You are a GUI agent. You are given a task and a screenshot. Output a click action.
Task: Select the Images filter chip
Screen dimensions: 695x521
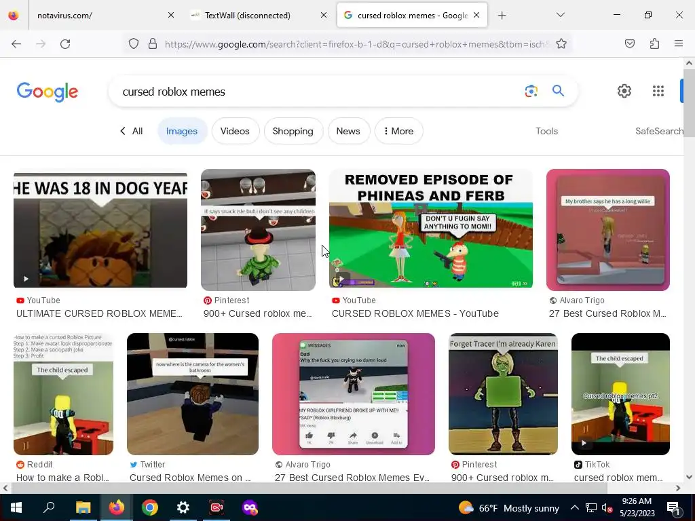[x=182, y=131]
